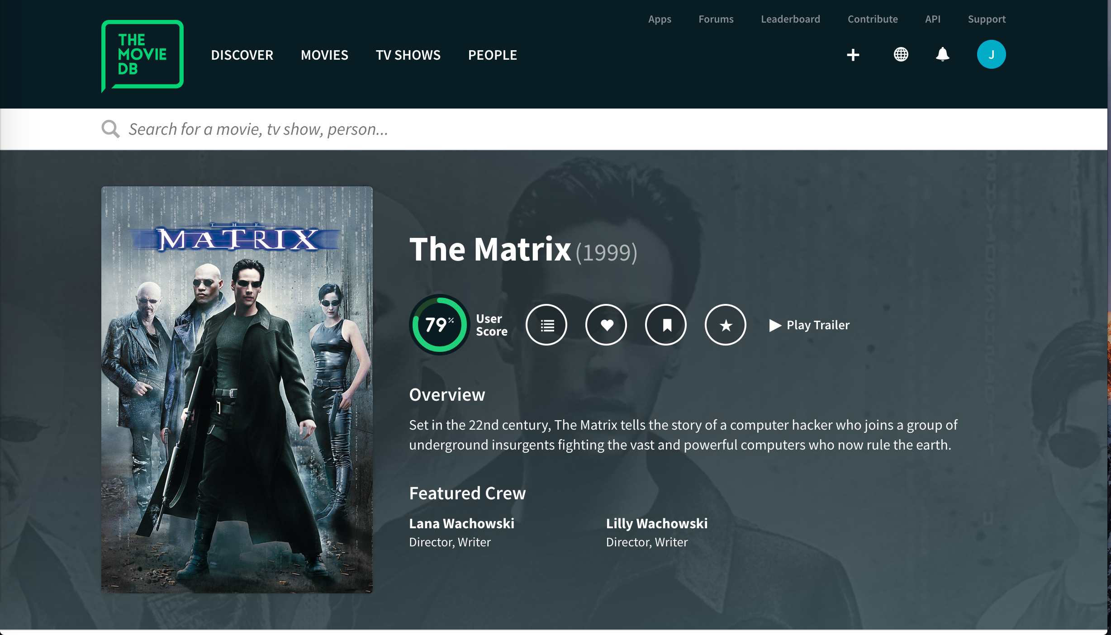Click The Matrix poster image

[237, 389]
